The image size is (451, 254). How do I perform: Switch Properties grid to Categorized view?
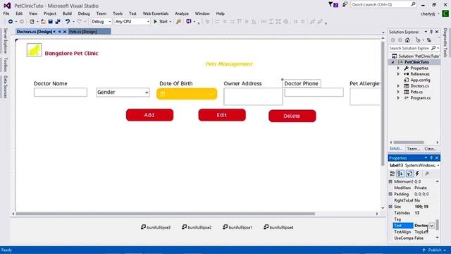(x=393, y=174)
